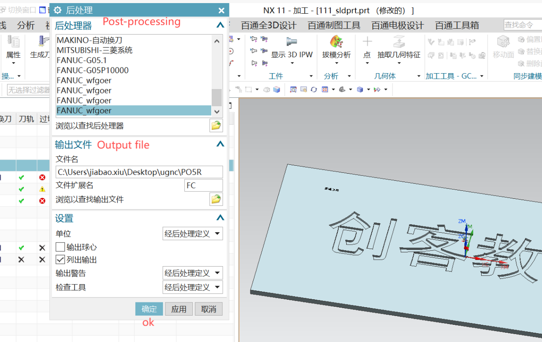Collapse the 输出文件 section
Image resolution: width=542 pixels, height=342 pixels.
[x=220, y=144]
